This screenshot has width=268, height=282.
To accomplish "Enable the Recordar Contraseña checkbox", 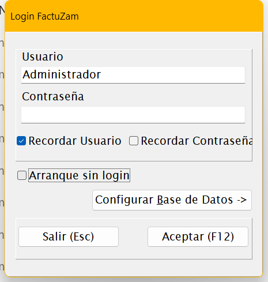I will coord(134,141).
